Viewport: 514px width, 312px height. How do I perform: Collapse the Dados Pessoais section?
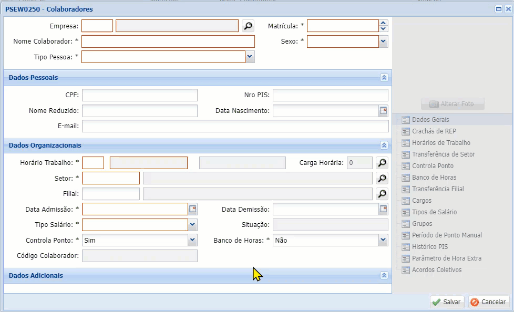[x=384, y=78]
